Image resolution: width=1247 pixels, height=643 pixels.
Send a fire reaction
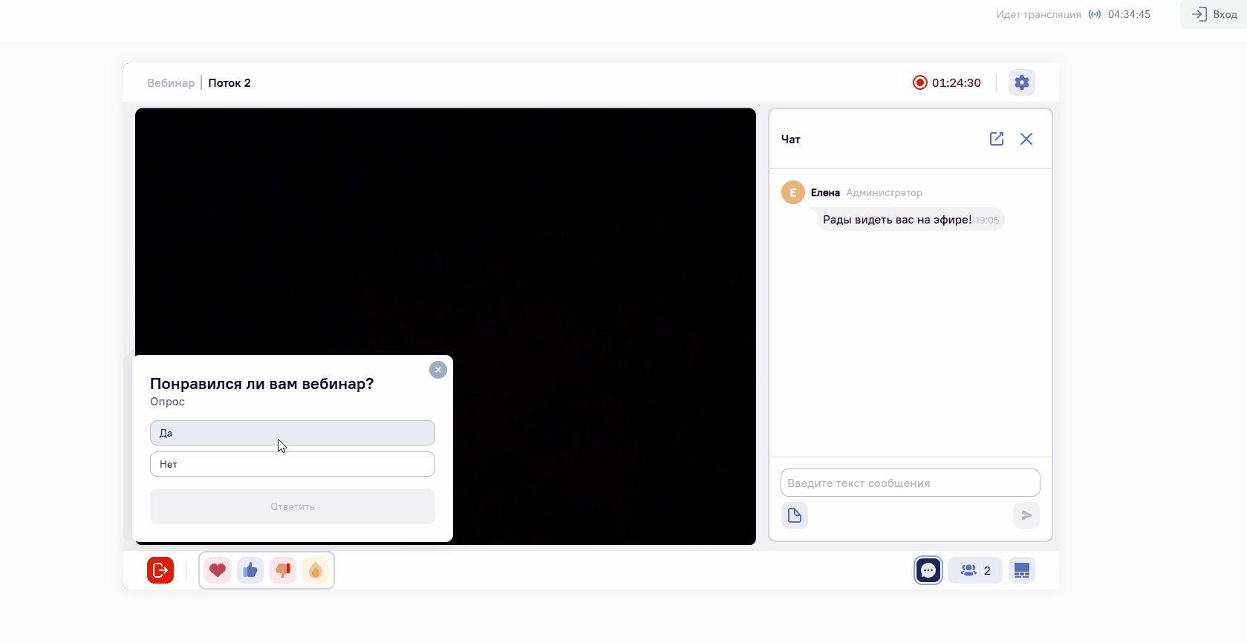(316, 570)
